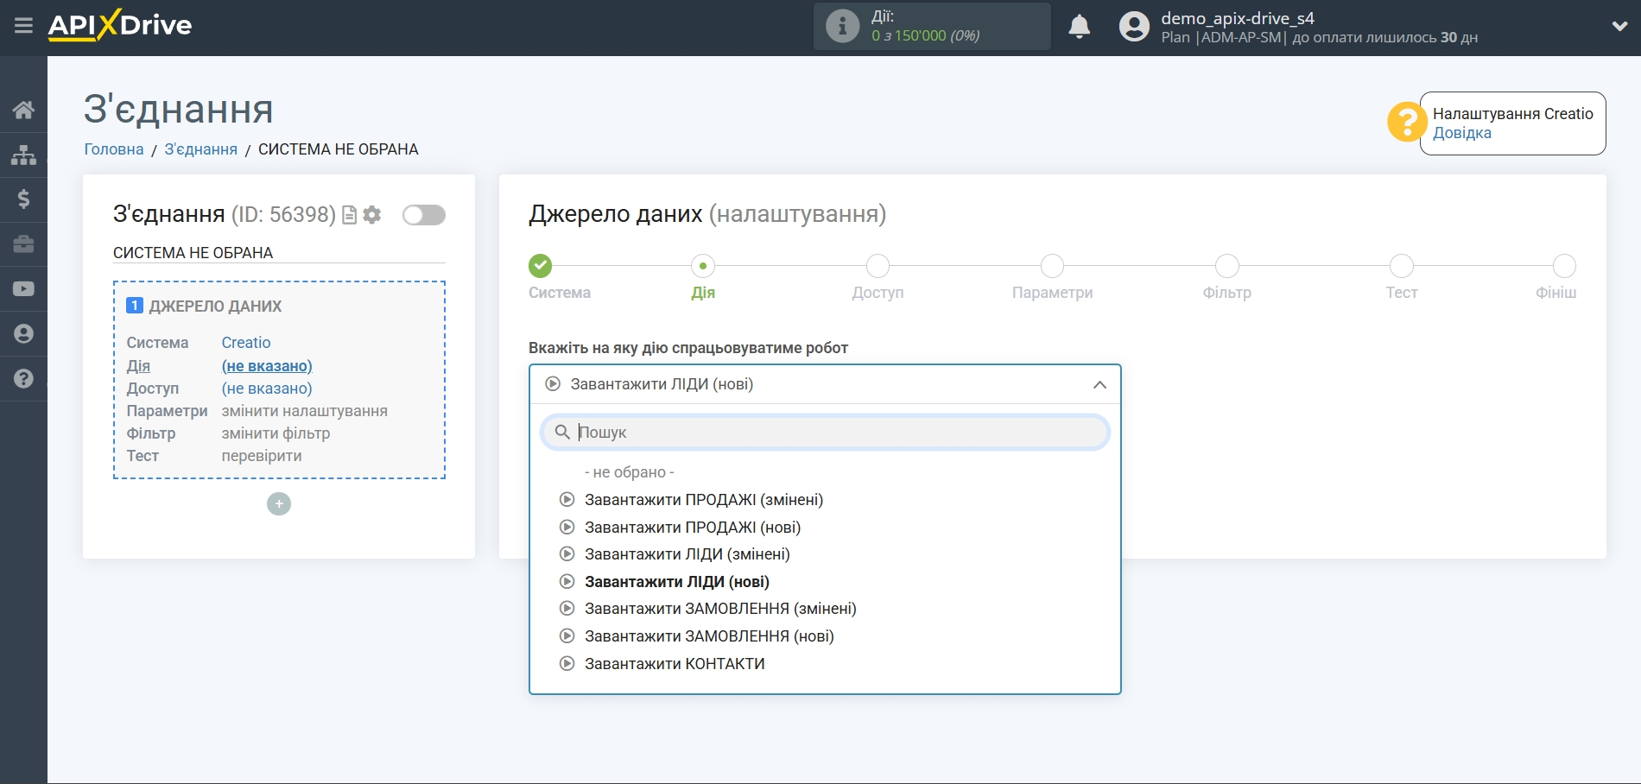Open the billing dollar icon in sidebar

[x=23, y=199]
